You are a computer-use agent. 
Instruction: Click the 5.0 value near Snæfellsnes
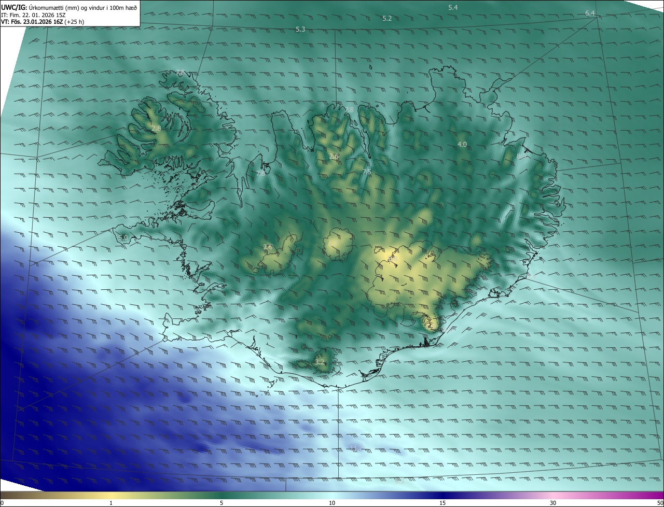(x=123, y=237)
